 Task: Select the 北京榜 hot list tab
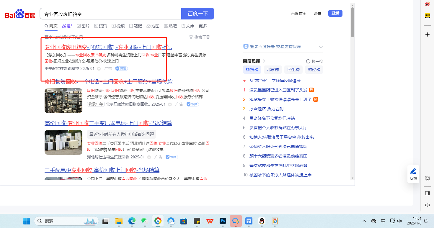[x=273, y=70]
